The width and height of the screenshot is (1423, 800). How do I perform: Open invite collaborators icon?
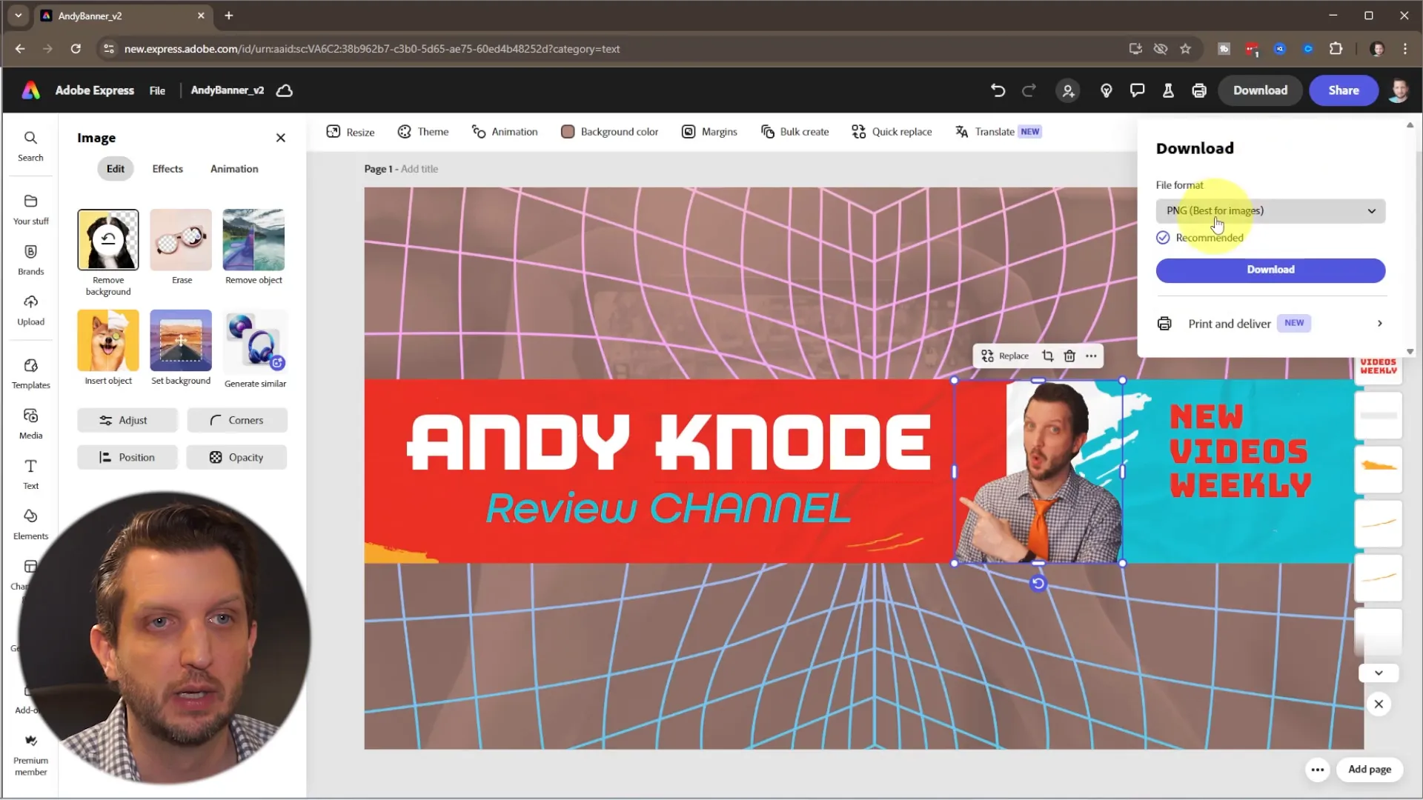1068,90
